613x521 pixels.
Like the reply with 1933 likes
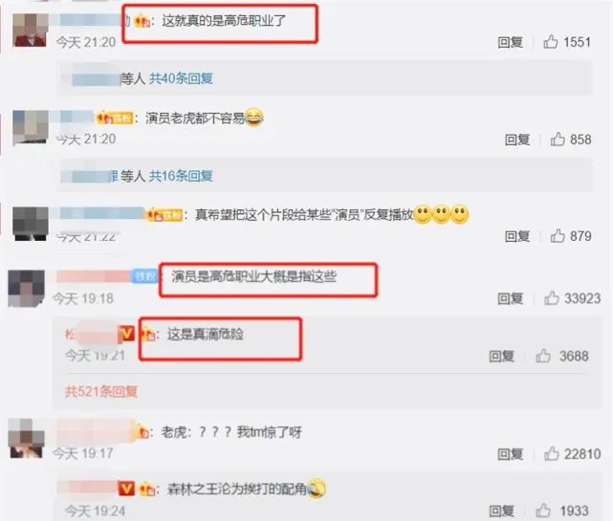click(x=543, y=510)
